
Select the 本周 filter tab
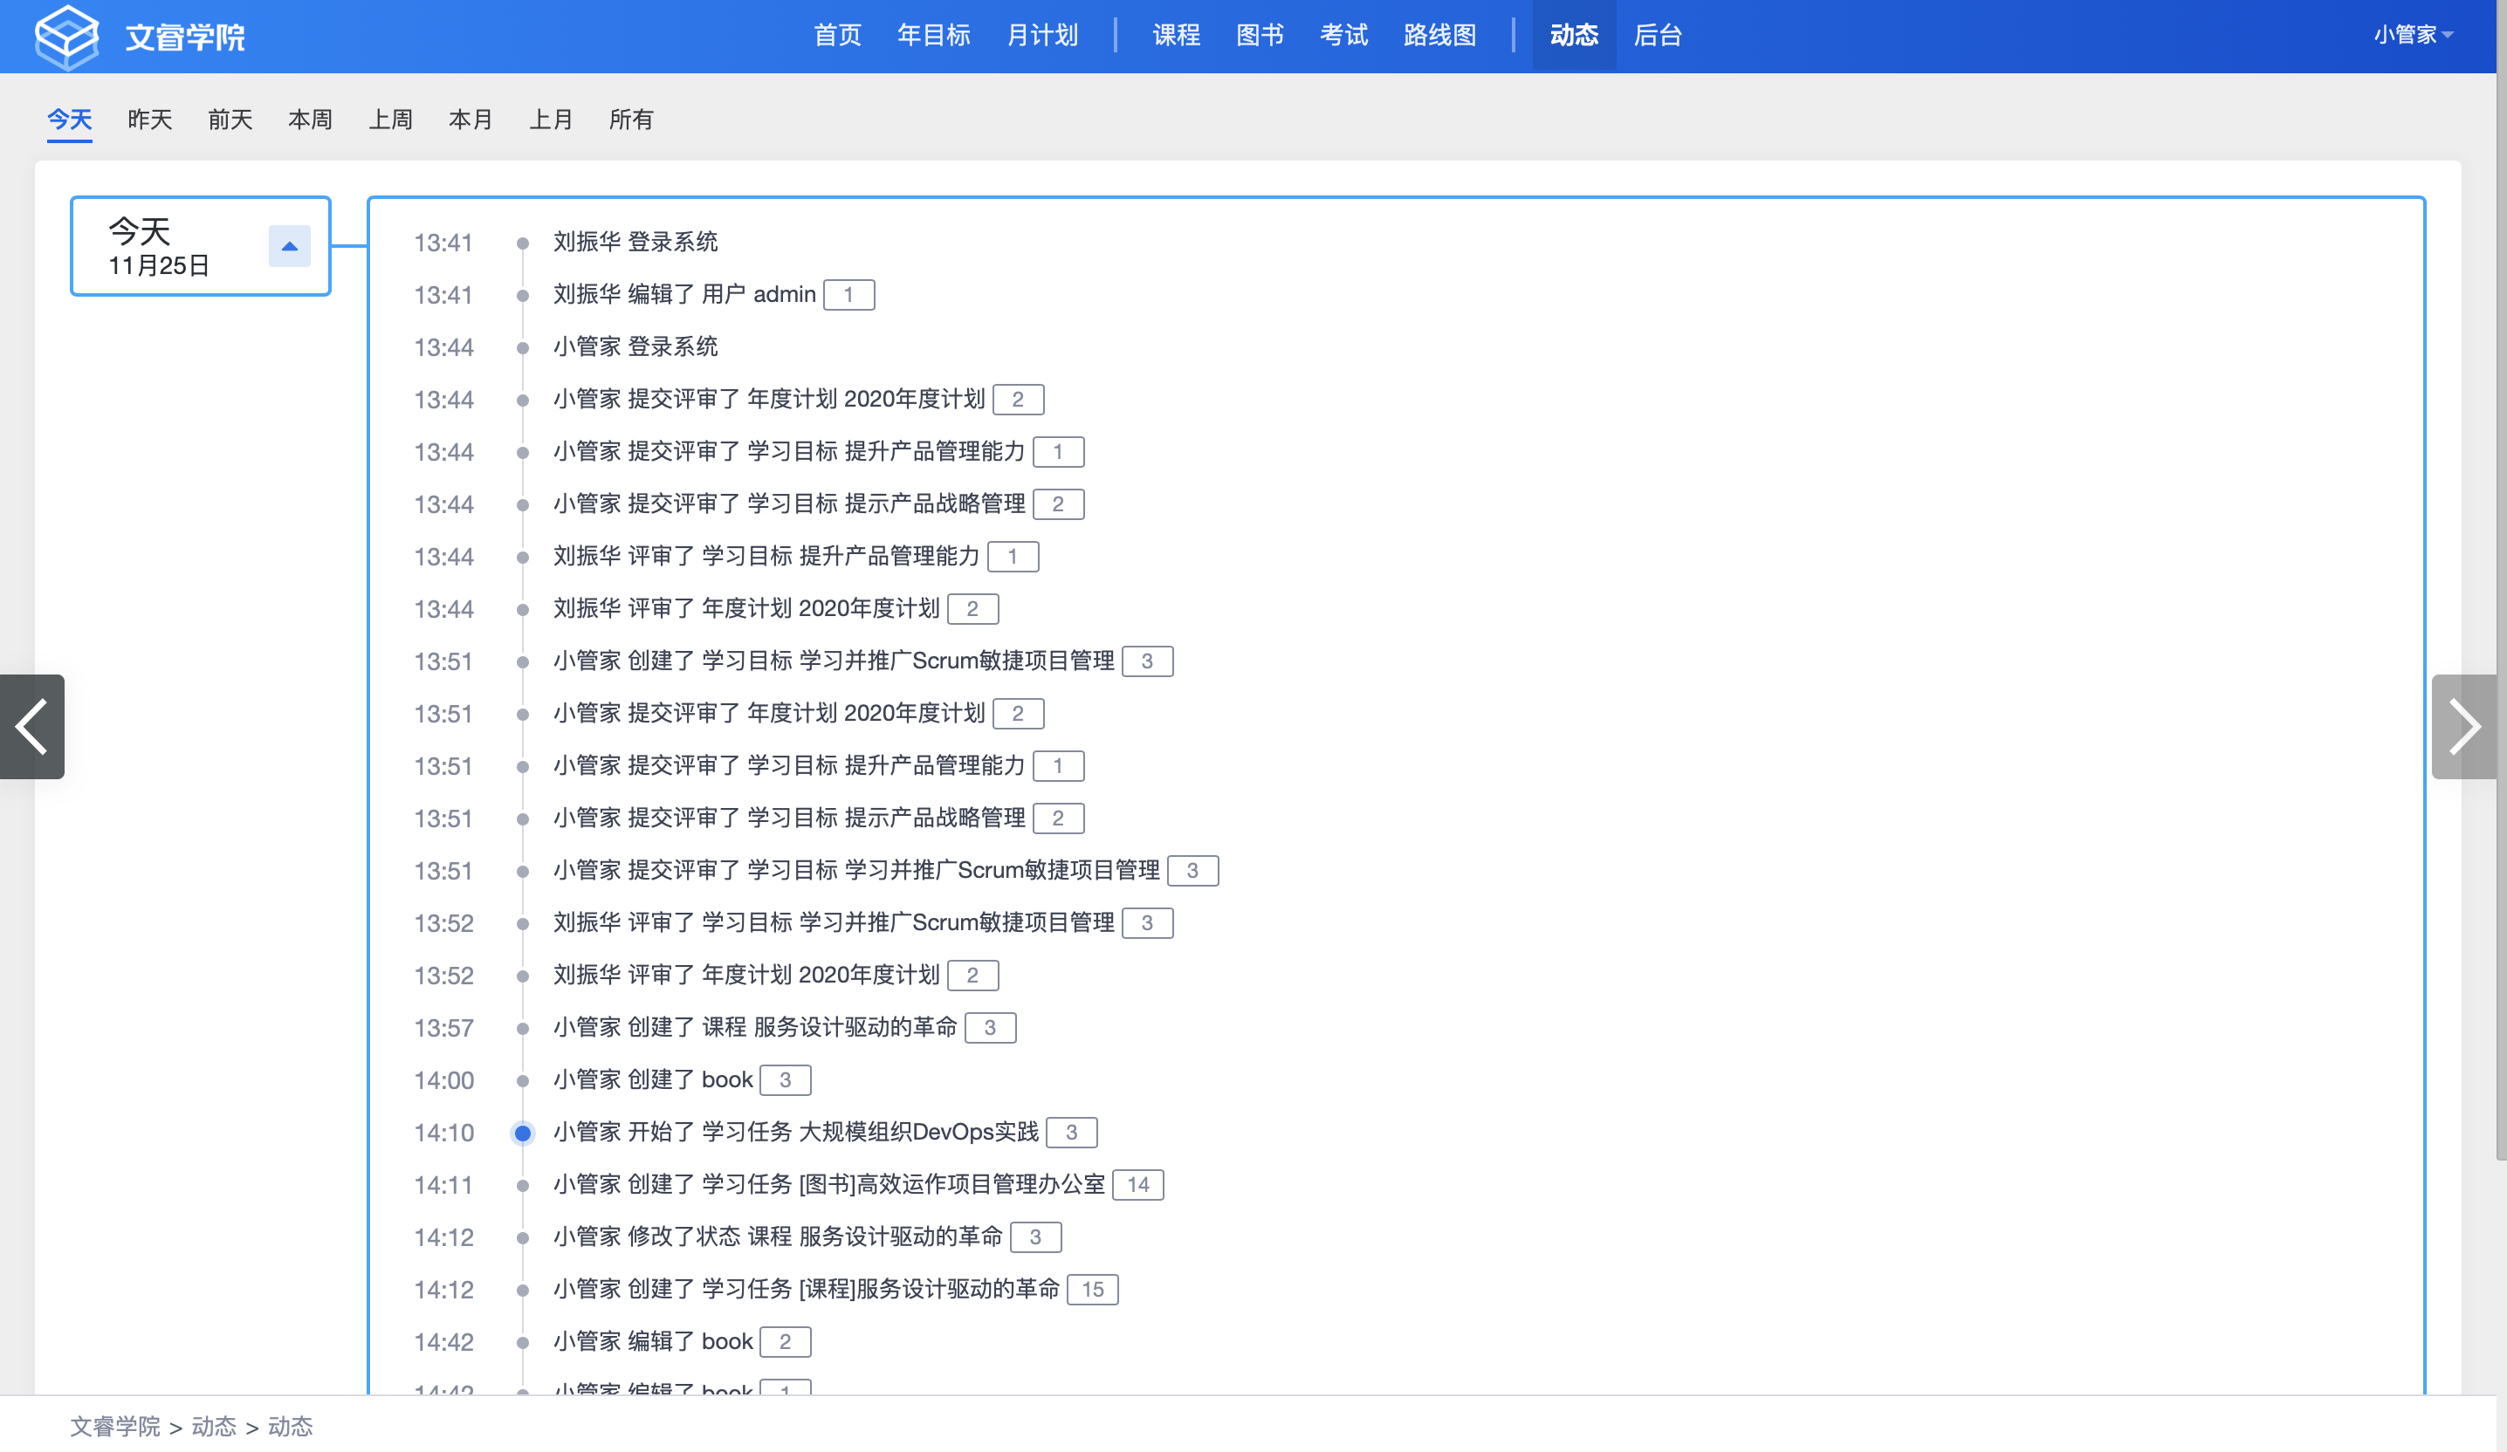click(311, 120)
